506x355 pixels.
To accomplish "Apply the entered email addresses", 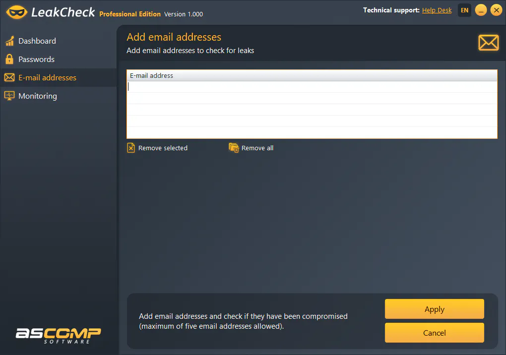I will (435, 309).
